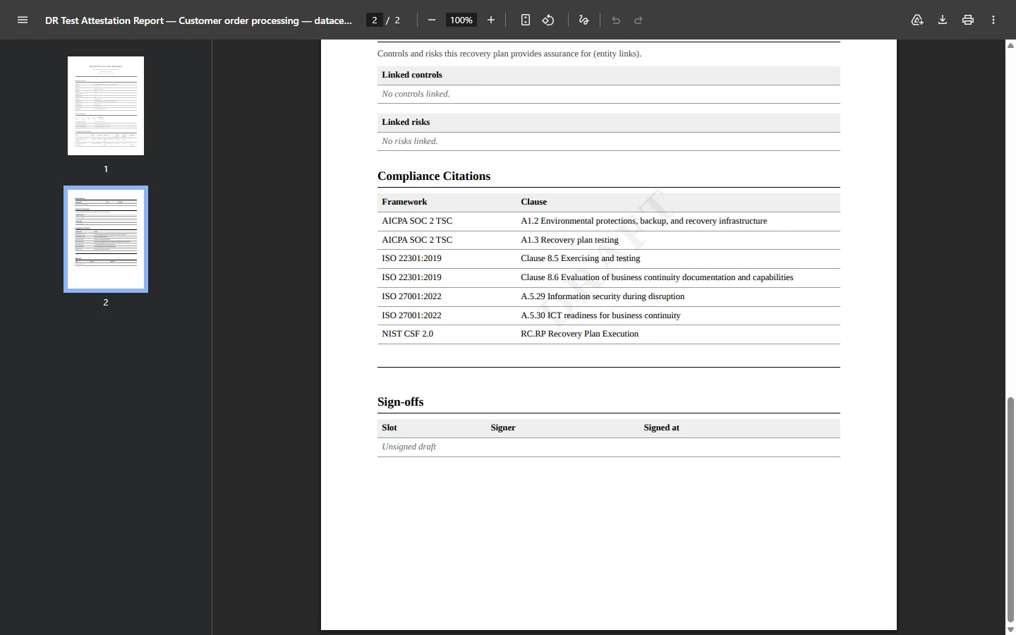Click 'No controls linked.' text
The height and width of the screenshot is (635, 1016).
click(x=416, y=94)
